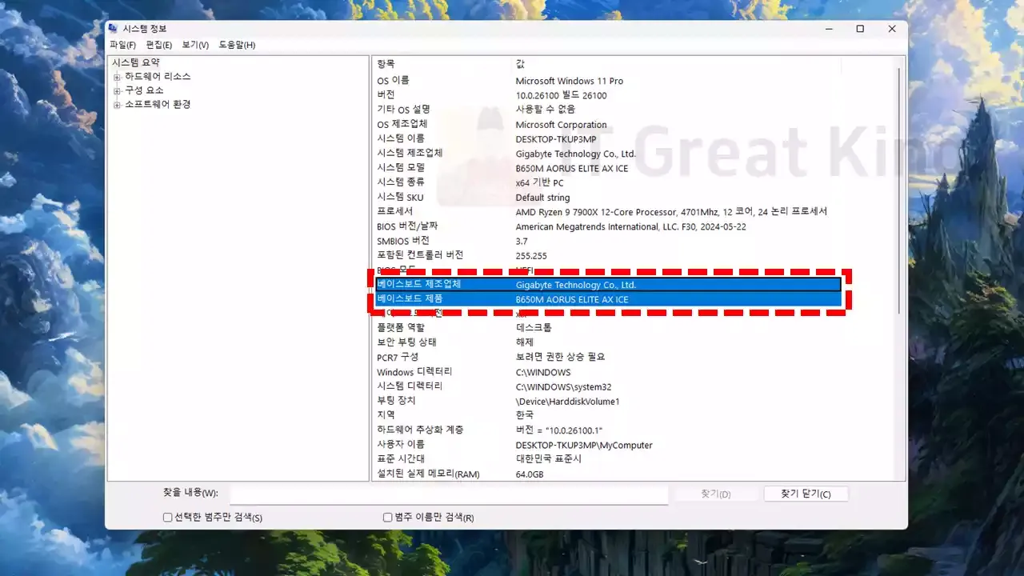
Task: Select the 보안 부팅 상태 row
Action: click(608, 342)
